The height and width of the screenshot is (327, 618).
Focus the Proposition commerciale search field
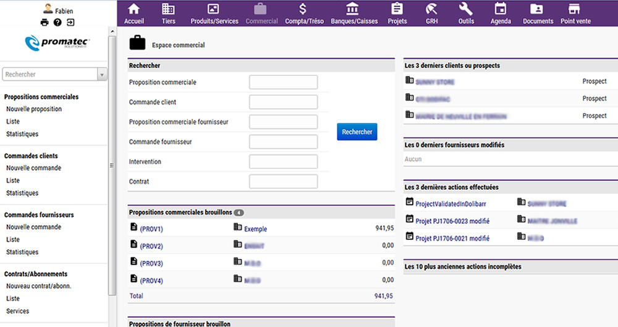pos(284,82)
